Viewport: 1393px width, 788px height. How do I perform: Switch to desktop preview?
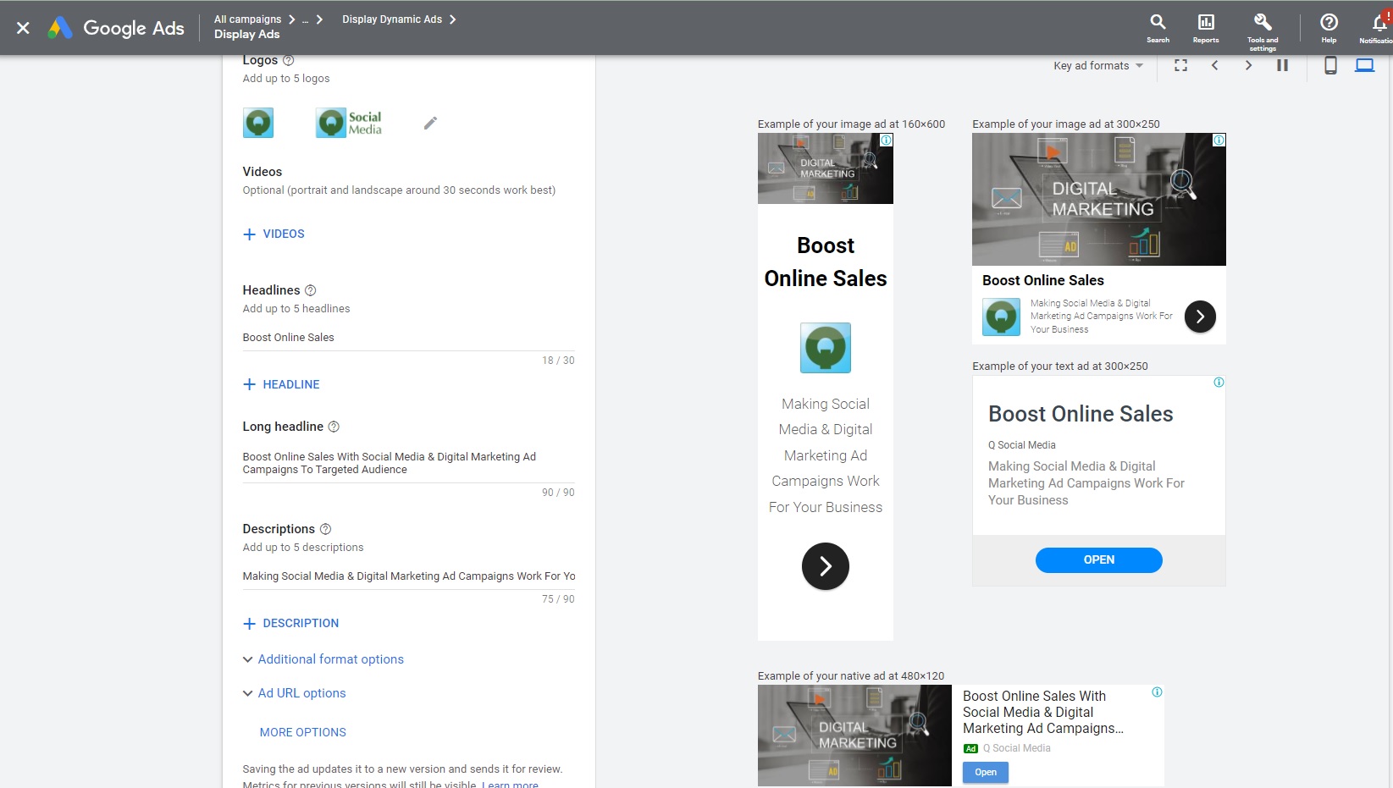click(1364, 64)
